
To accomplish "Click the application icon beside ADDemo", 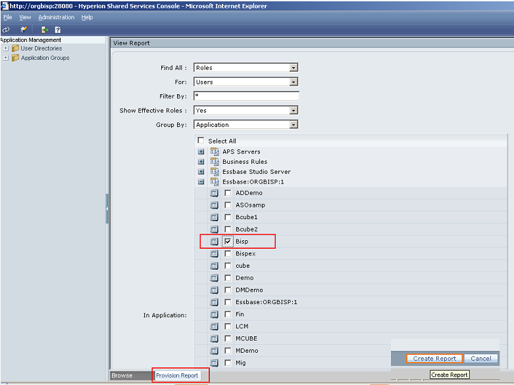I will (x=214, y=193).
